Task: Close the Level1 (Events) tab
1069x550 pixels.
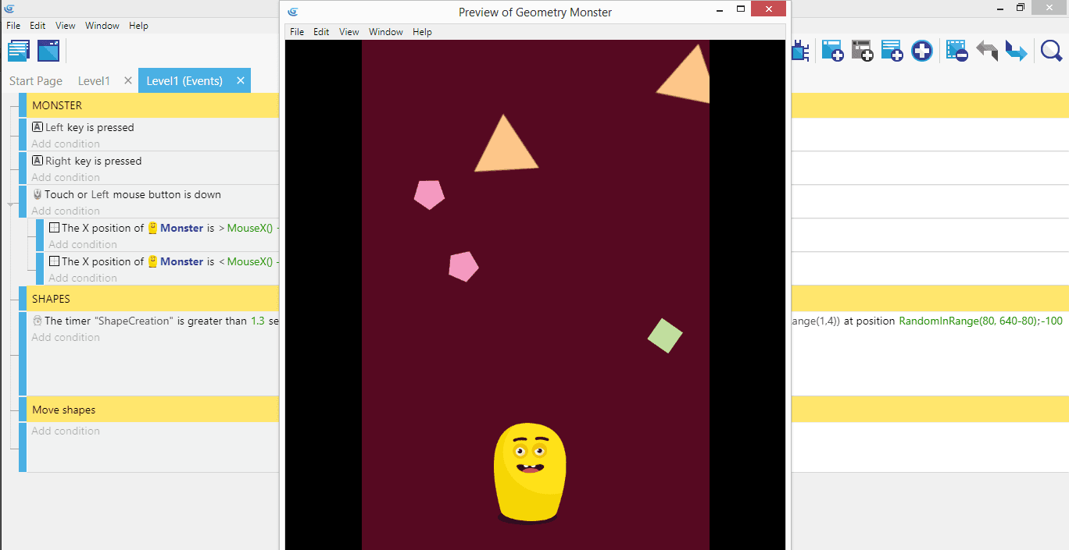Action: click(x=241, y=80)
